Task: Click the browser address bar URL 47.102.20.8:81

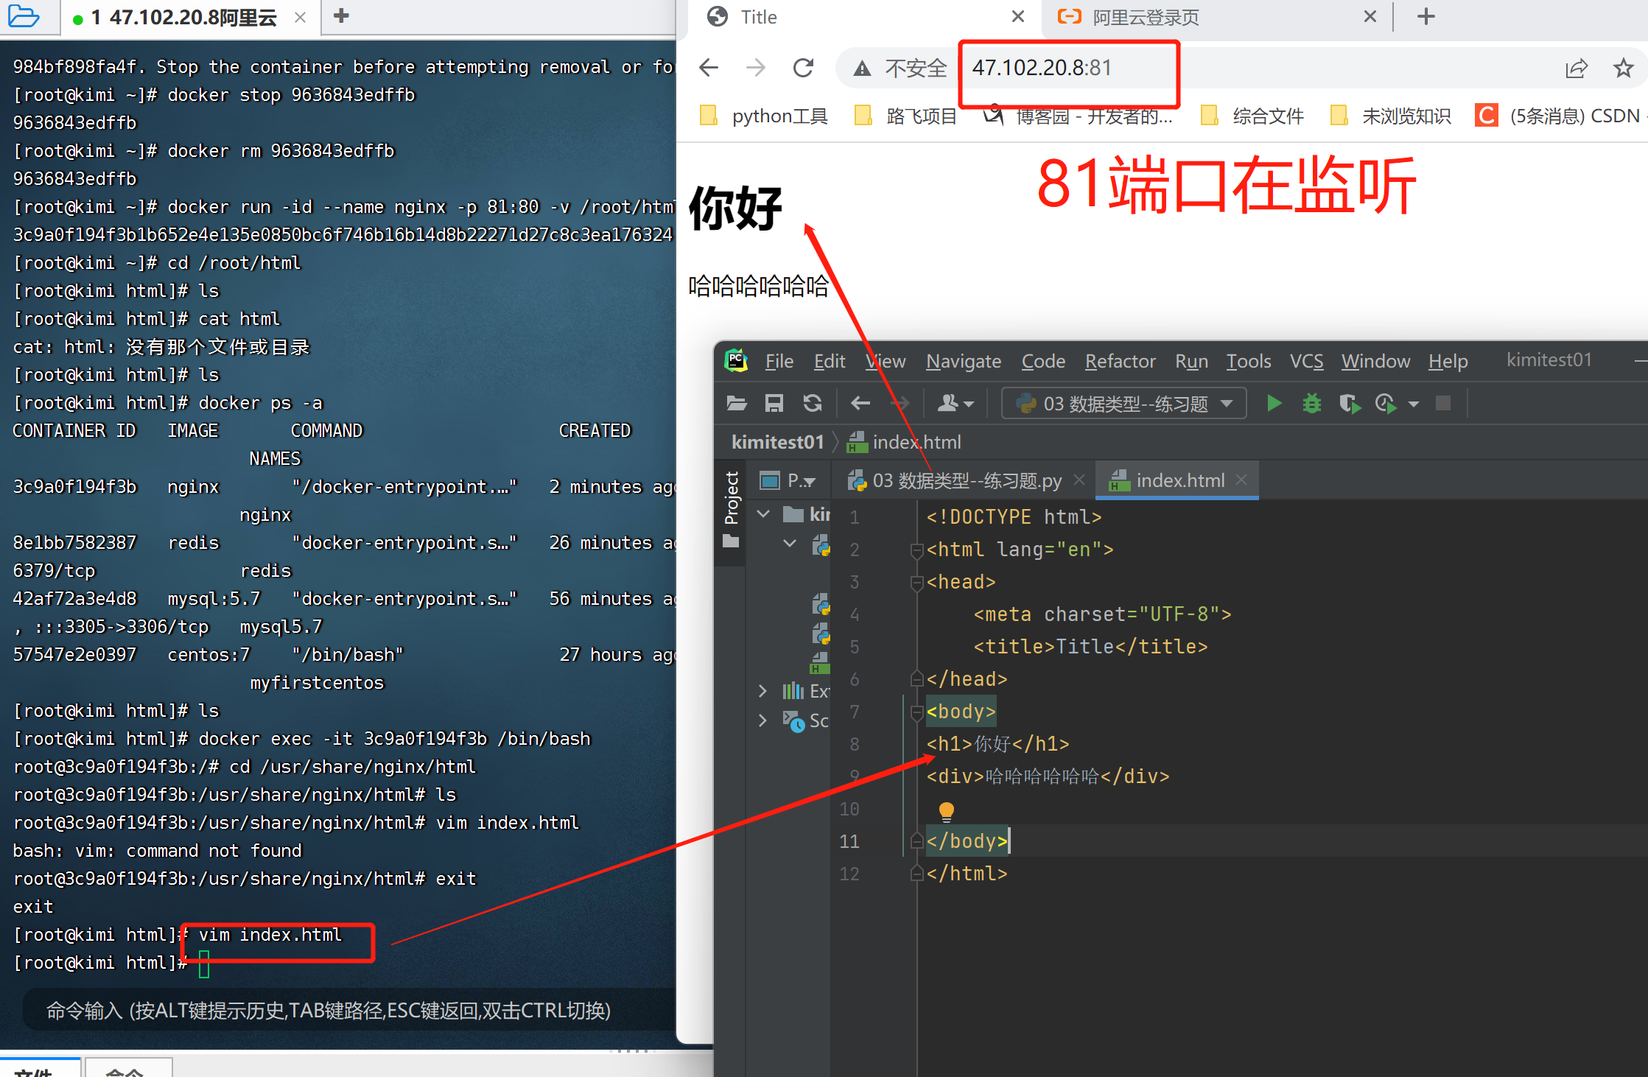Action: coord(1041,69)
